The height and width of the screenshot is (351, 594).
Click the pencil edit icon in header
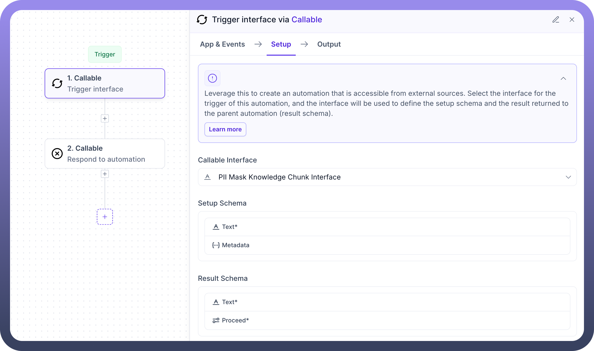pos(556,20)
